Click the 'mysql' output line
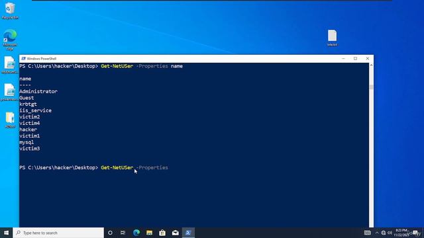424x238 pixels. (26, 142)
